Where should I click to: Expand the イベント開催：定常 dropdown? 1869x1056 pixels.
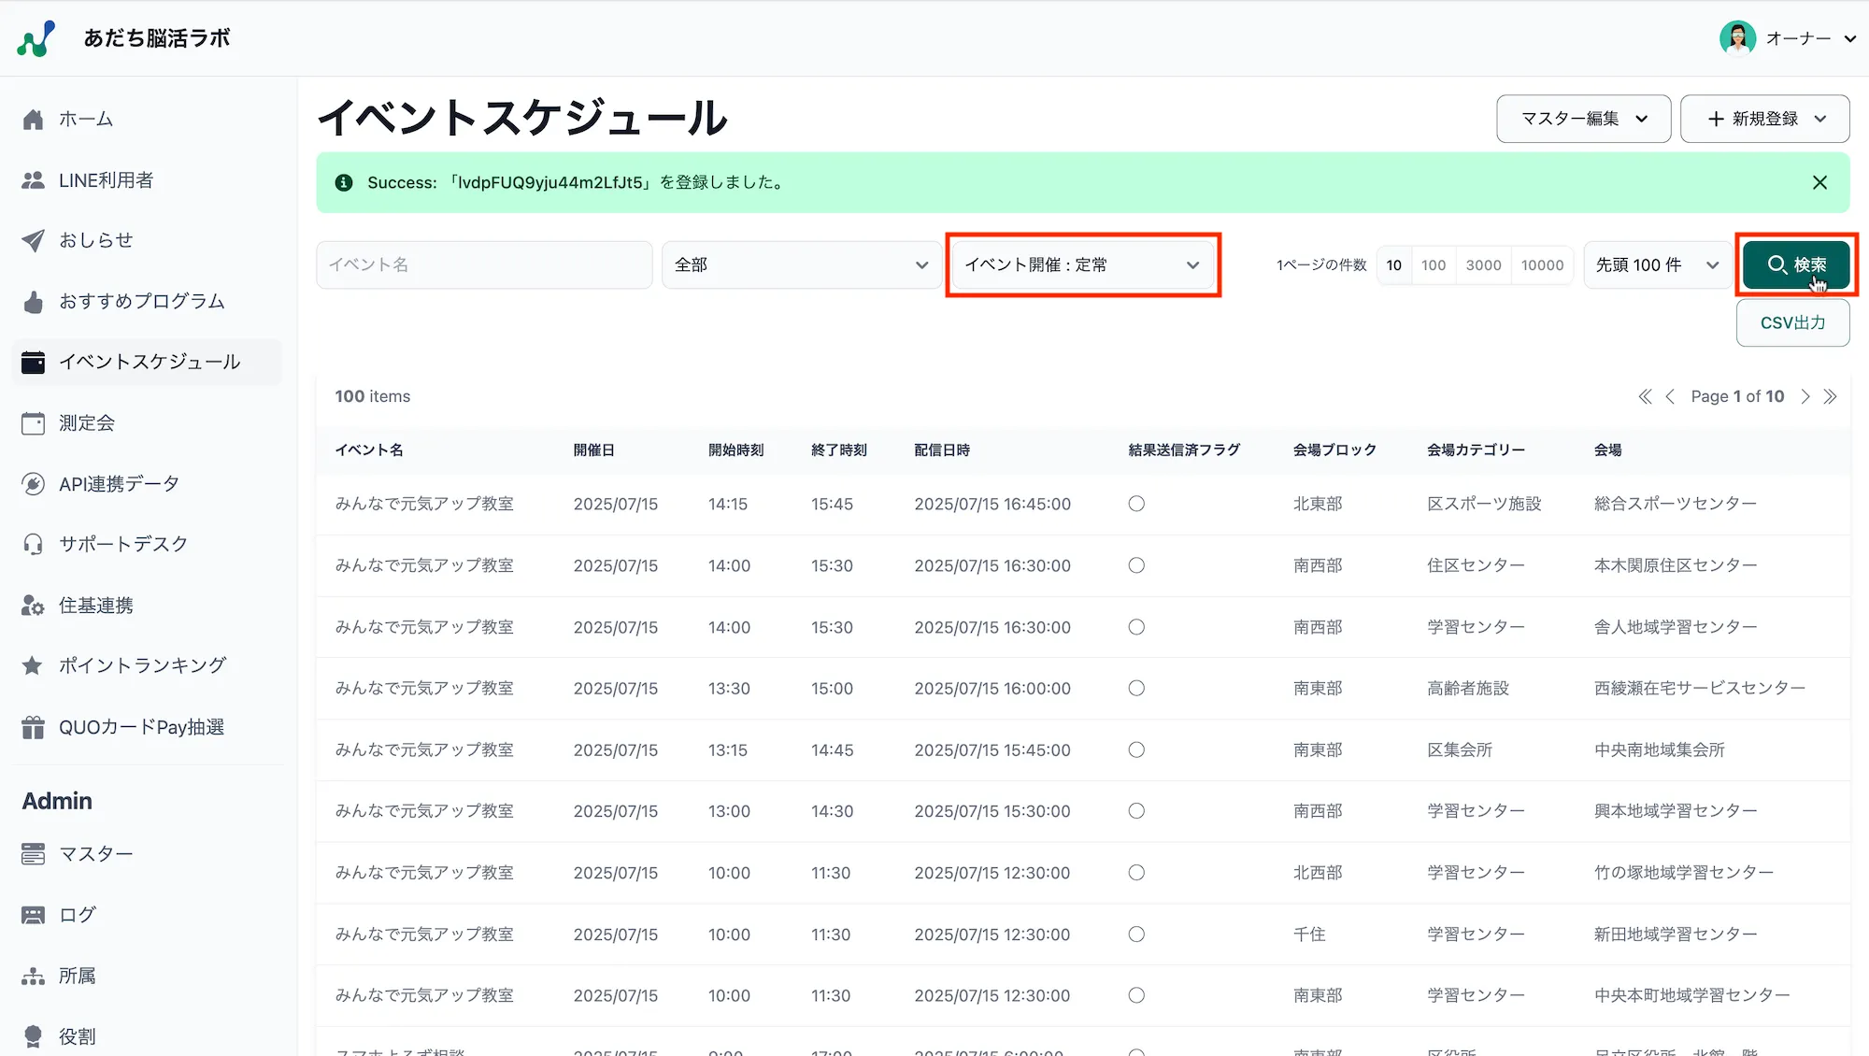[1082, 264]
